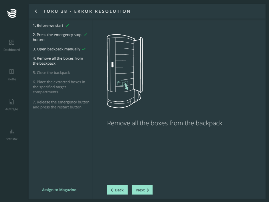
Task: Click checkmark next to emergency stop step
Action: pyautogui.click(x=86, y=35)
